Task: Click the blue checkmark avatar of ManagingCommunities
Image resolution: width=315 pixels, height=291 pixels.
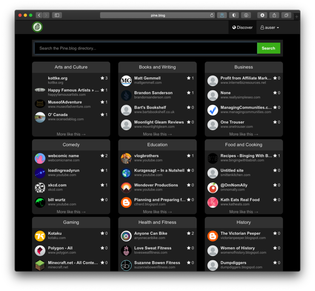Action: coord(213,110)
